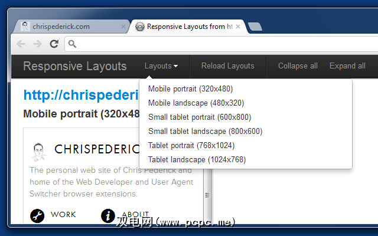Screen dimensions: 378x236
Task: Switch to the chrispederick.com tab
Action: point(72,26)
